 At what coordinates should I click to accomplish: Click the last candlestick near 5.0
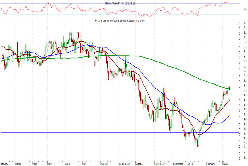click(229, 89)
